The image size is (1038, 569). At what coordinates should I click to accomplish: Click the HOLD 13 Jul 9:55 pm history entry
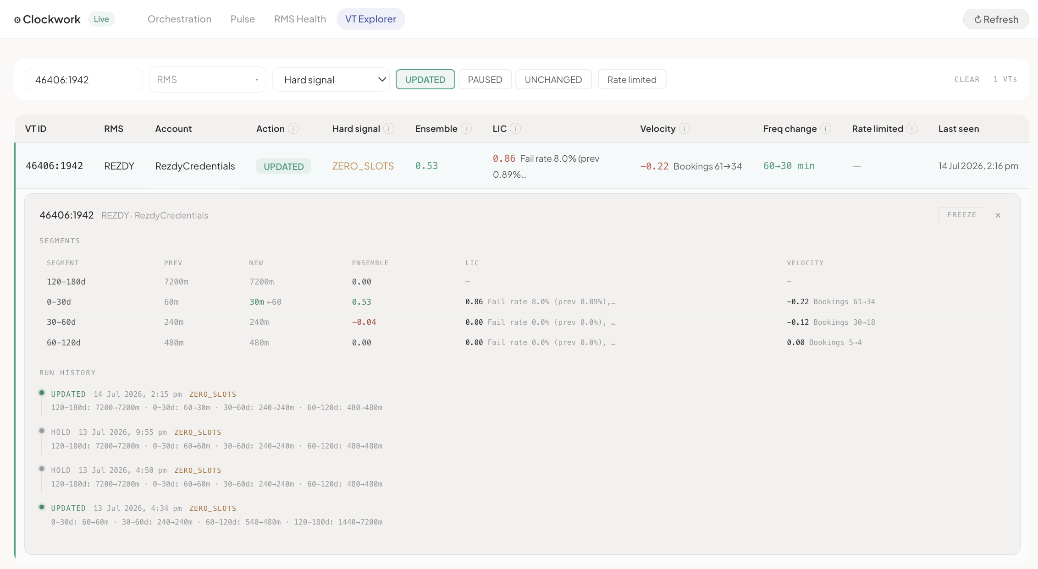216,439
